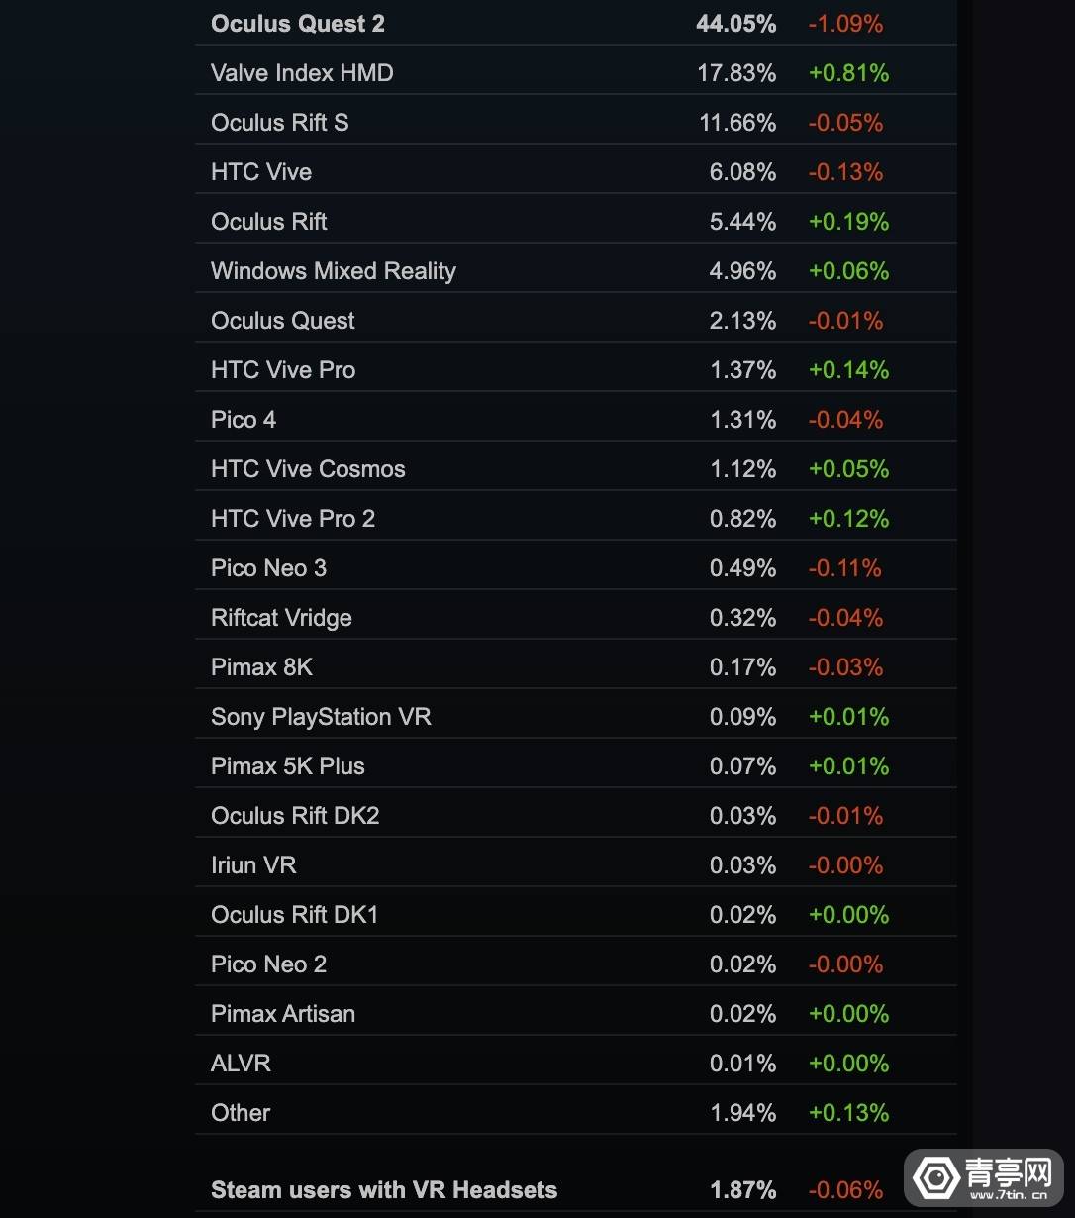Click the 44.05% share value

735,24
